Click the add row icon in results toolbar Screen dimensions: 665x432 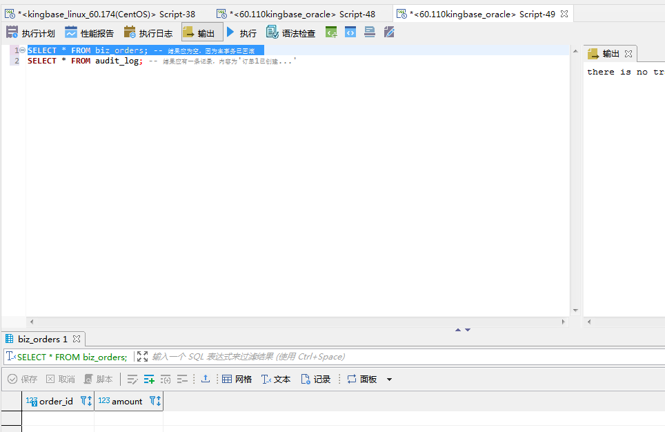point(149,379)
